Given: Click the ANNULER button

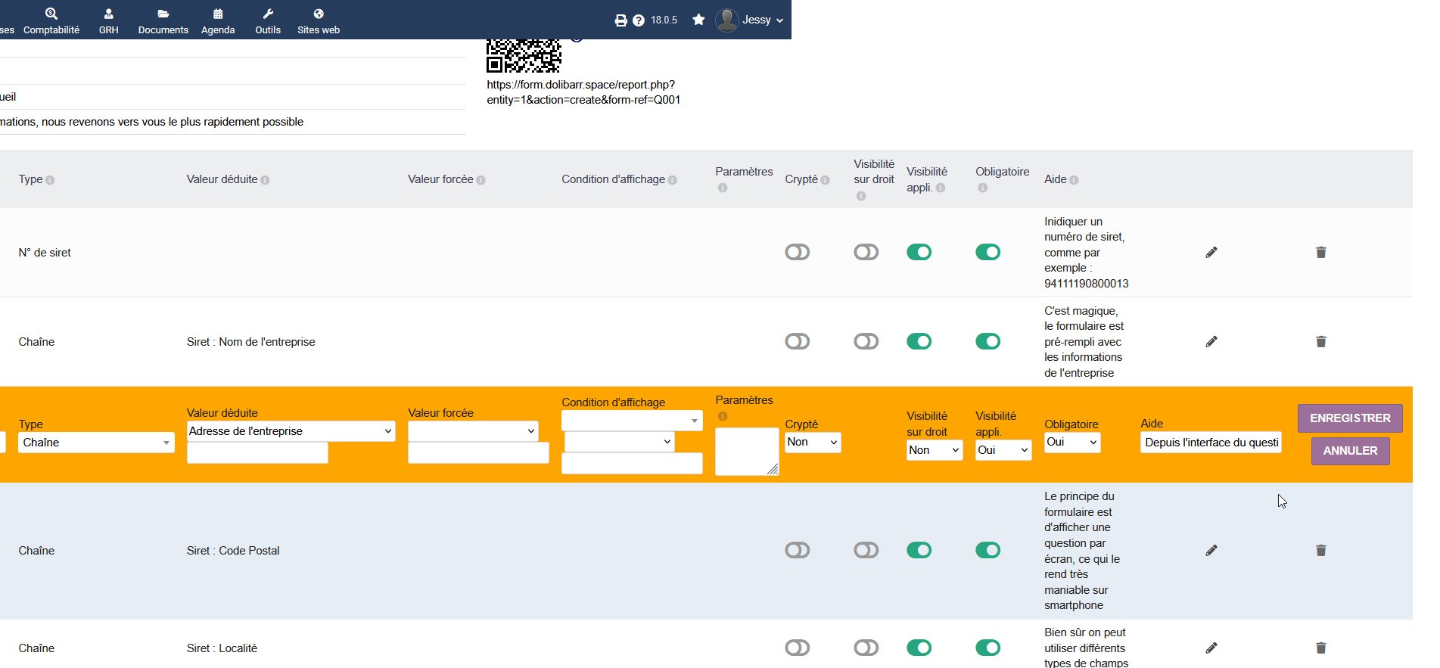Looking at the screenshot, I should (x=1350, y=451).
